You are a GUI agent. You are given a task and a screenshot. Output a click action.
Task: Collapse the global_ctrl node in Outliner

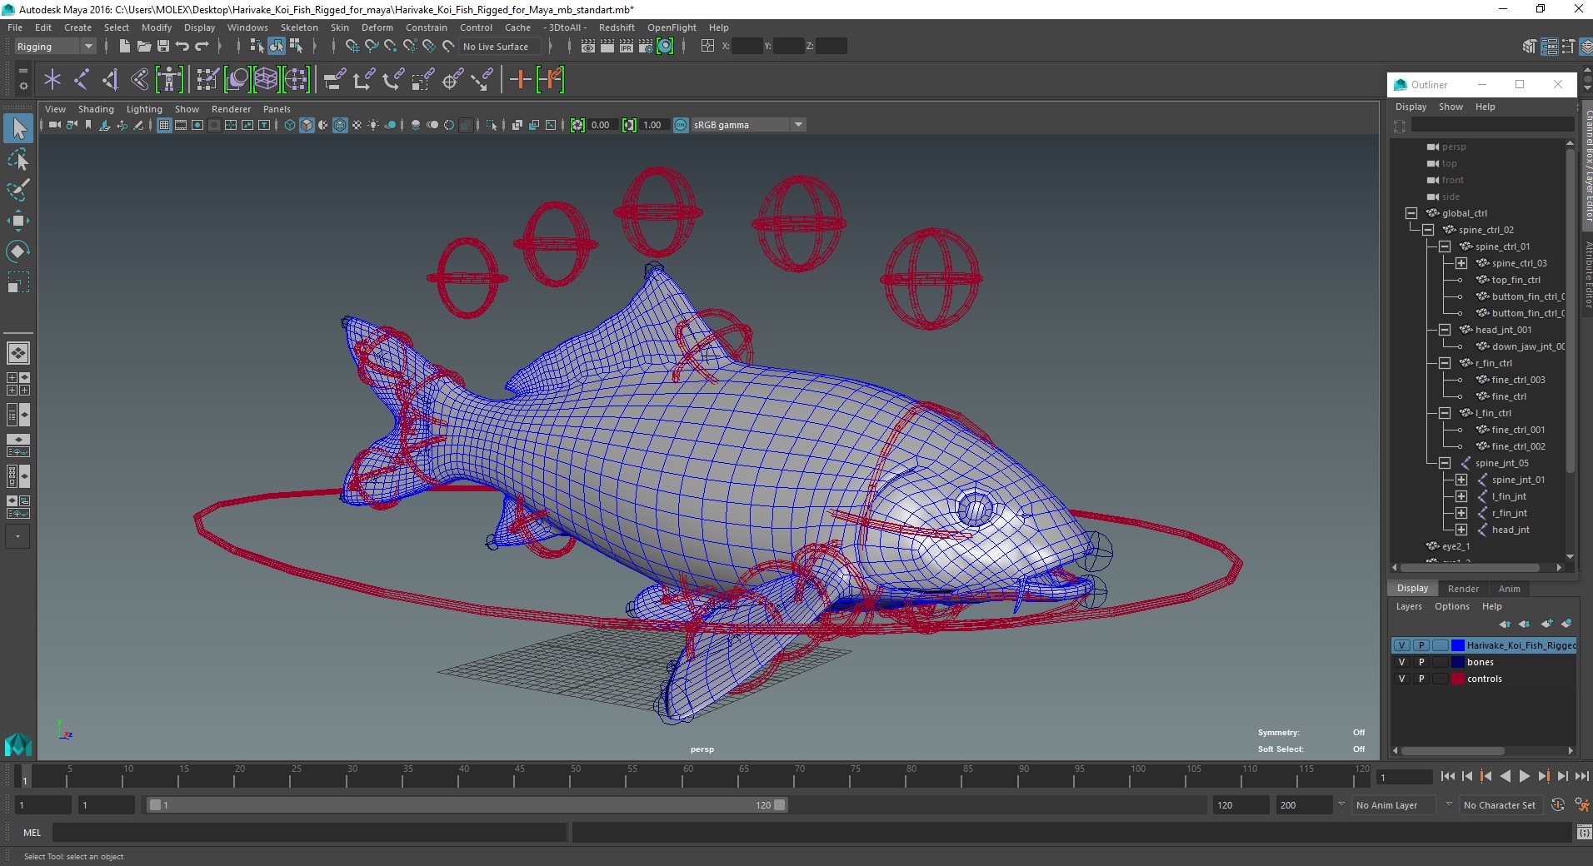[1411, 213]
